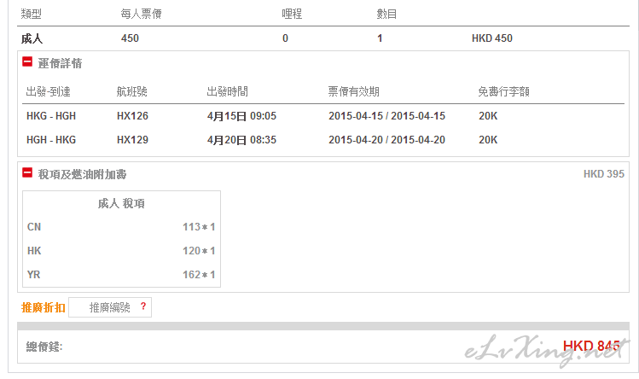
Task: Click the 推廣編號 promo code input field
Action: (110, 307)
